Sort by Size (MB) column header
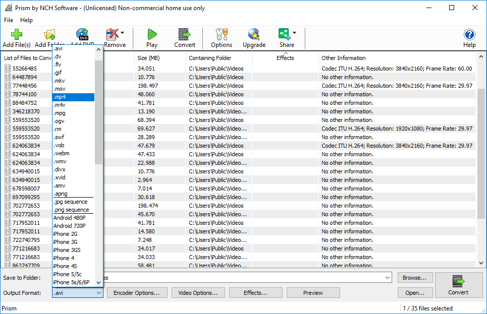 tap(160, 58)
